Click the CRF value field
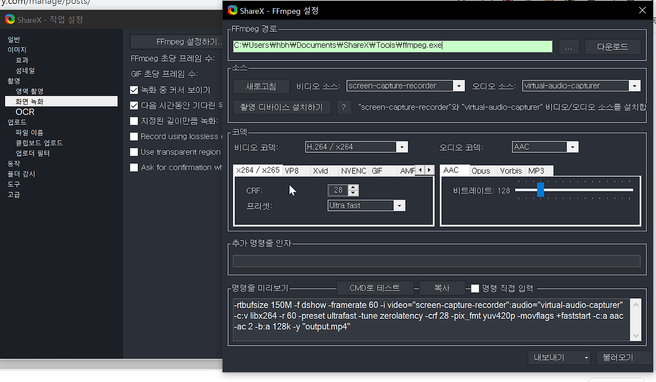 point(338,190)
